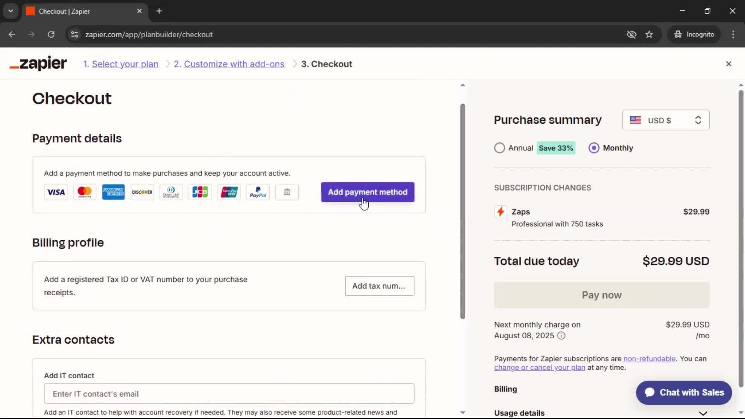The width and height of the screenshot is (745, 419).
Task: Expand the Usage details section
Action: pos(601,413)
